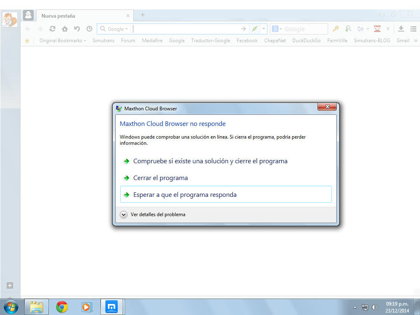Image resolution: width=420 pixels, height=315 pixels.
Task: Open the Magic Fill key icon
Action: (336, 29)
